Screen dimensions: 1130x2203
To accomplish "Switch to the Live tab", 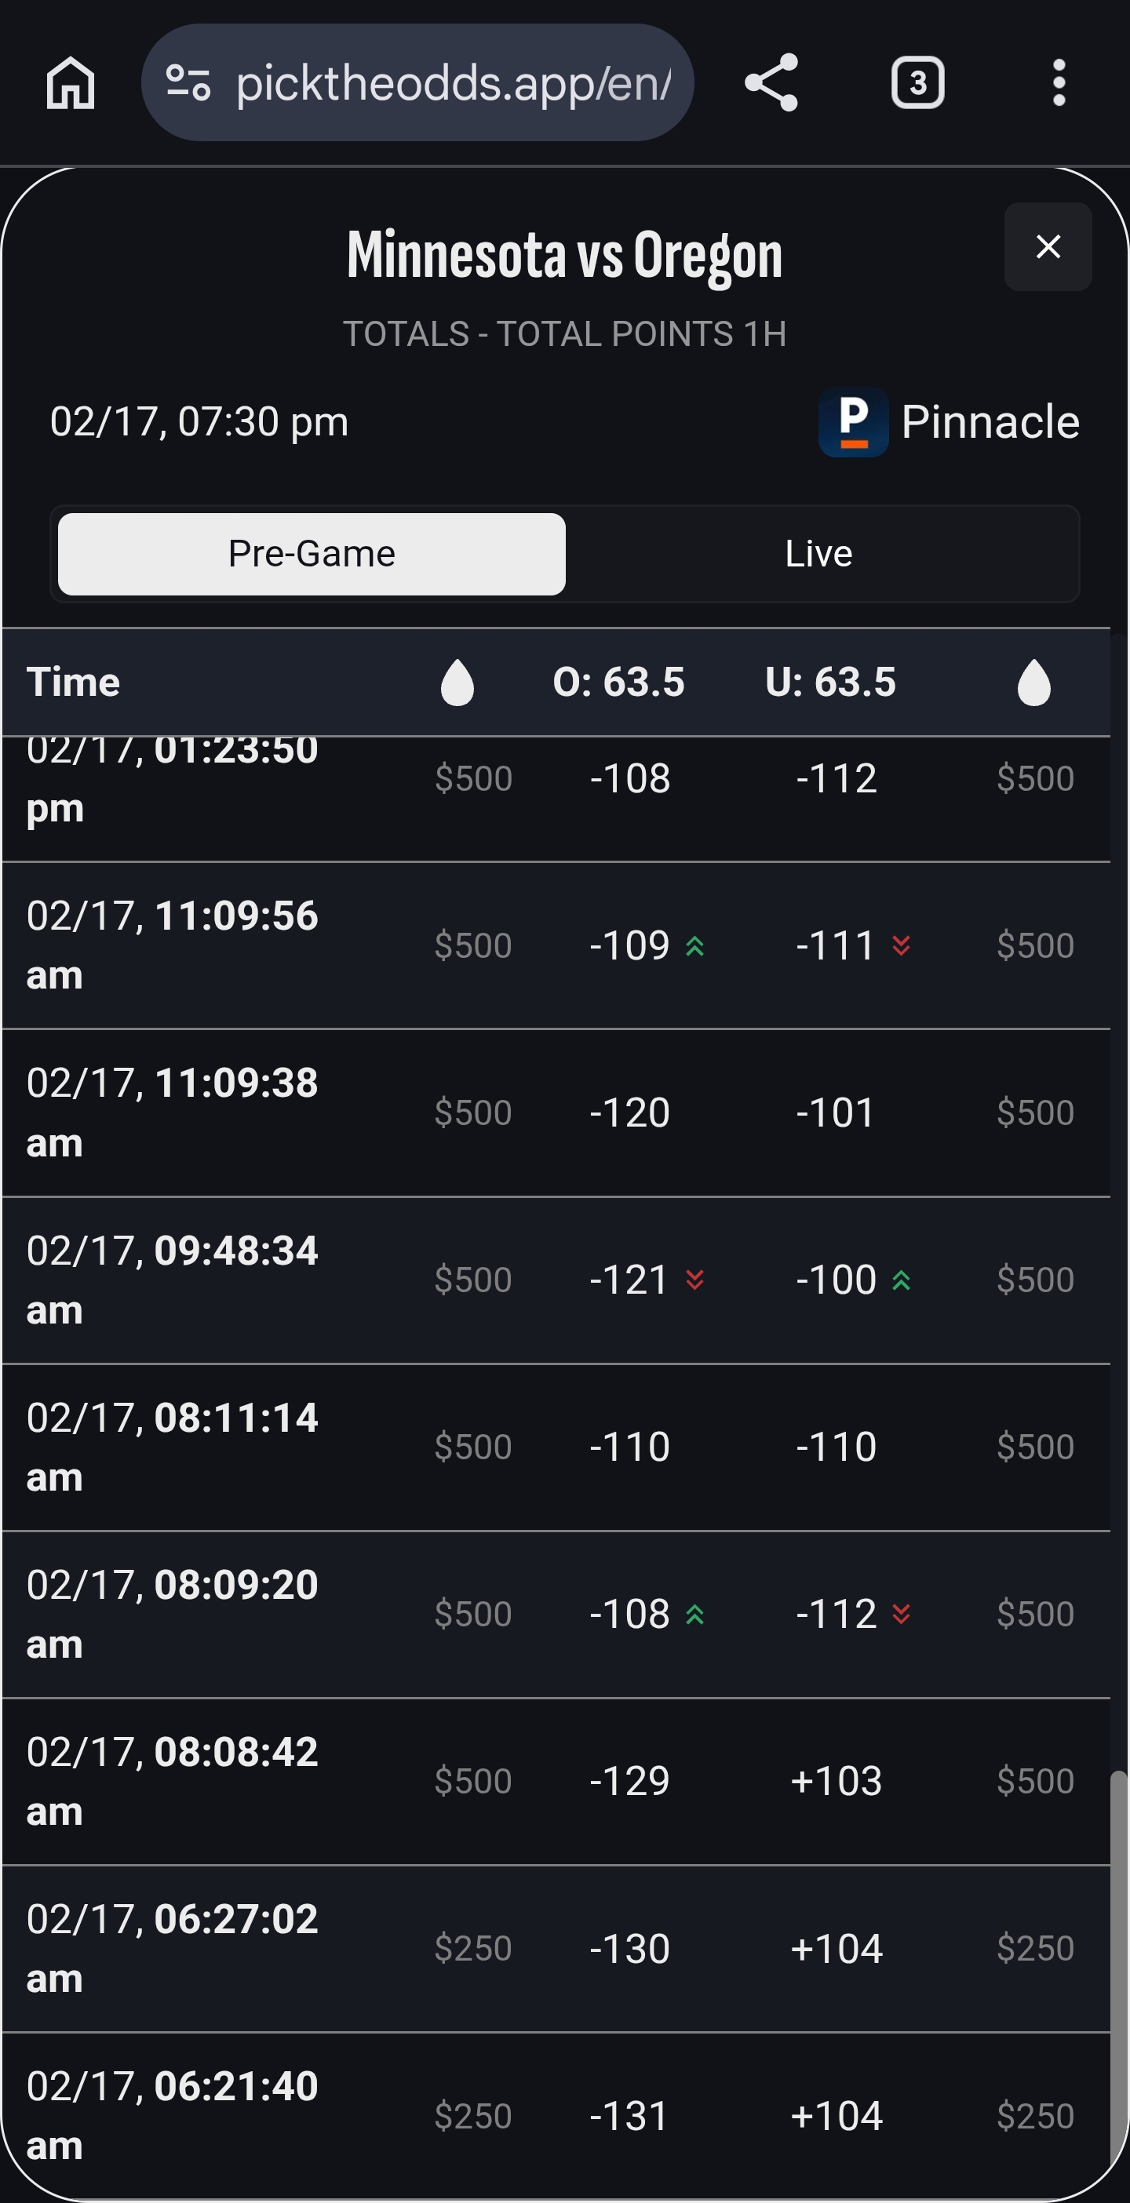I will pos(818,554).
